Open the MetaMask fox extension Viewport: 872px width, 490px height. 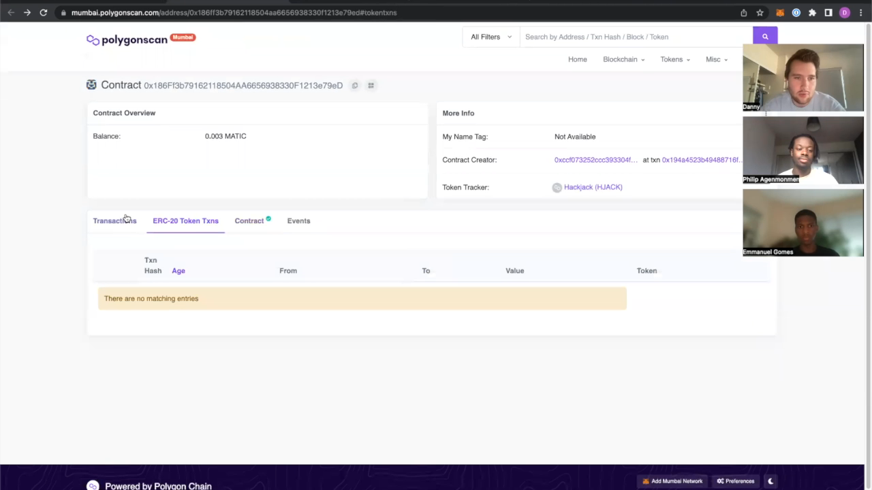(x=780, y=12)
